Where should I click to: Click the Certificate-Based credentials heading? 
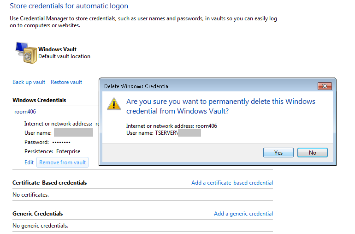[50, 183]
